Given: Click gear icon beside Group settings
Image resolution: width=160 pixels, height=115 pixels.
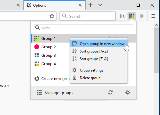Looking at the screenshot, I should click(74, 70).
